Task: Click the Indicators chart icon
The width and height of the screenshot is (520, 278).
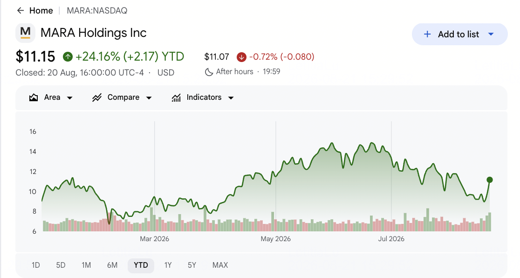Action: point(176,97)
